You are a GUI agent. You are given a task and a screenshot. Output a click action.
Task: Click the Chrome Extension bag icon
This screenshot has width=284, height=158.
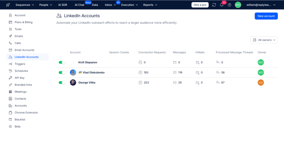pos(10,113)
